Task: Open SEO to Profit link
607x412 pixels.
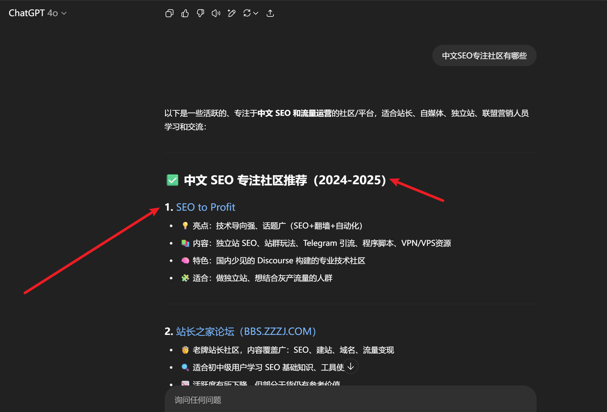Action: 206,207
